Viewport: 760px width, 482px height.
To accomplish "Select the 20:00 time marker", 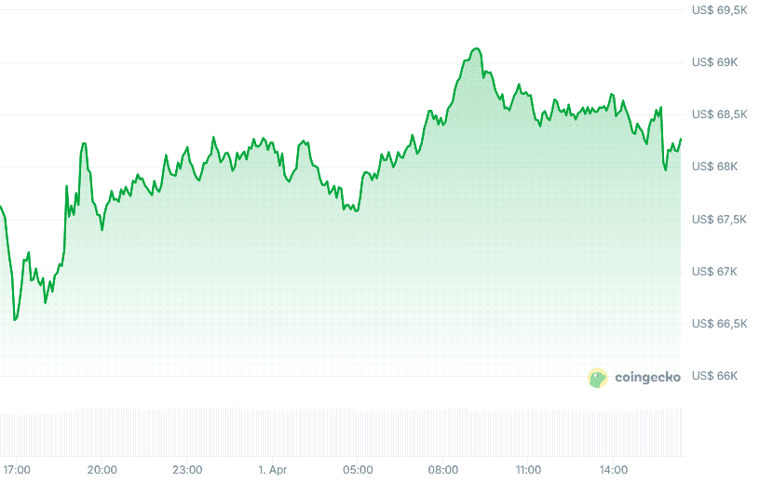I will (x=102, y=469).
